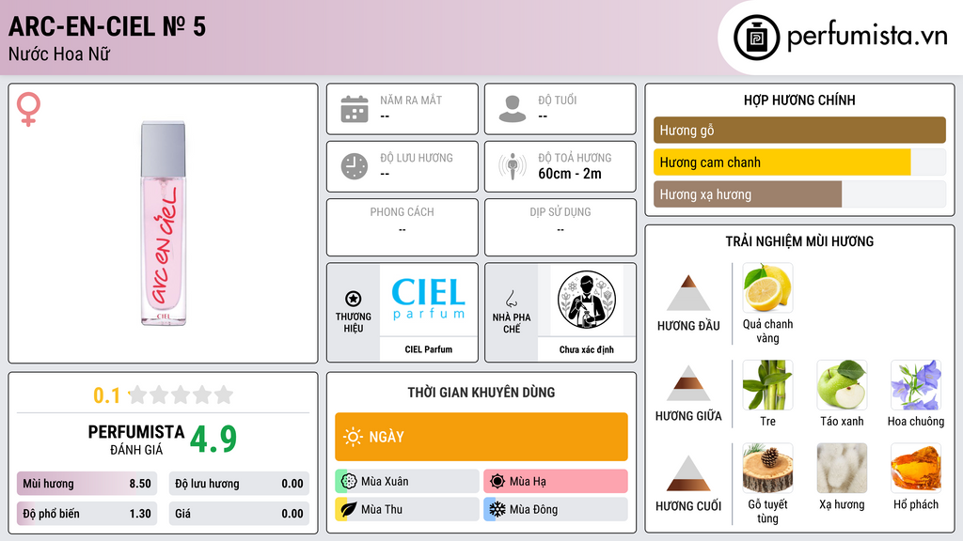Click the calendar icon beside Năm ra mắt
The width and height of the screenshot is (963, 541).
(x=355, y=109)
